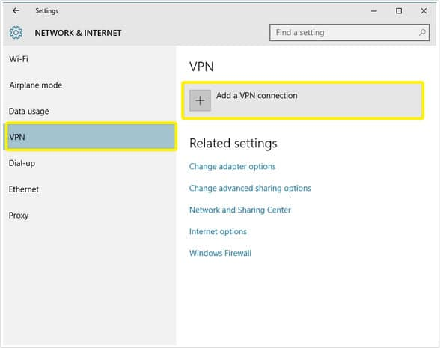The width and height of the screenshot is (440, 348).
Task: Open Internet options link
Action: [x=218, y=231]
